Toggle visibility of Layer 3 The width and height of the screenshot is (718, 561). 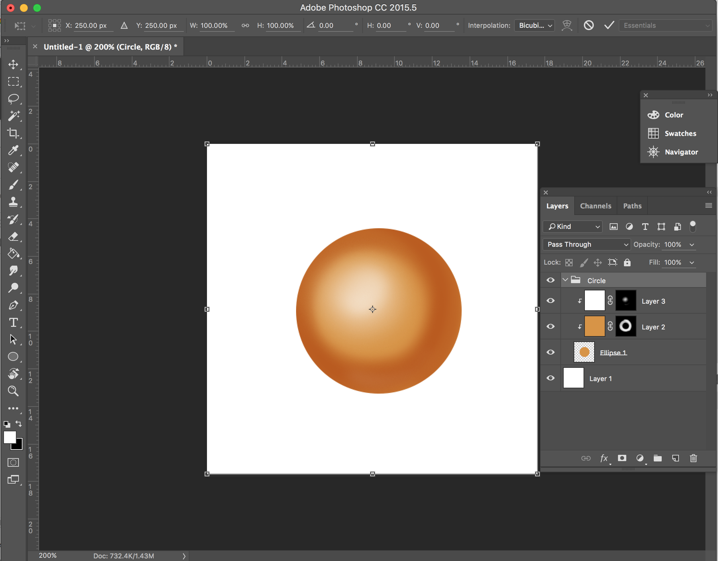click(x=550, y=301)
